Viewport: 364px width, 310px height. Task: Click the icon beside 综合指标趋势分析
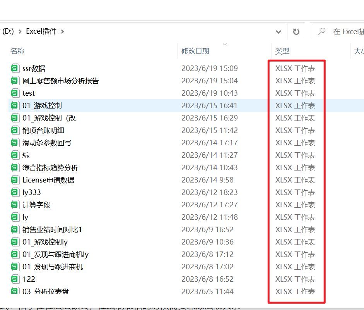pos(15,167)
